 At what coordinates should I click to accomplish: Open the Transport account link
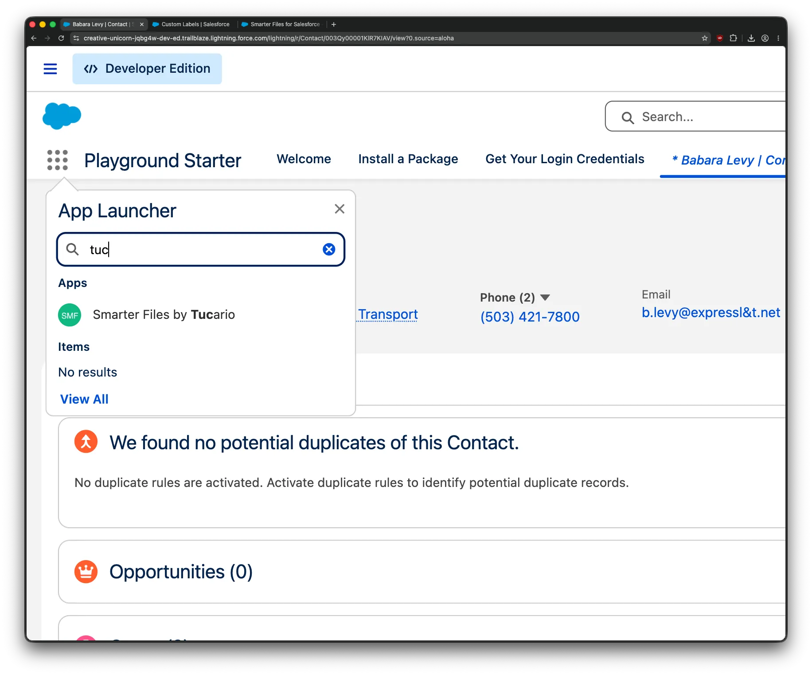[387, 314]
